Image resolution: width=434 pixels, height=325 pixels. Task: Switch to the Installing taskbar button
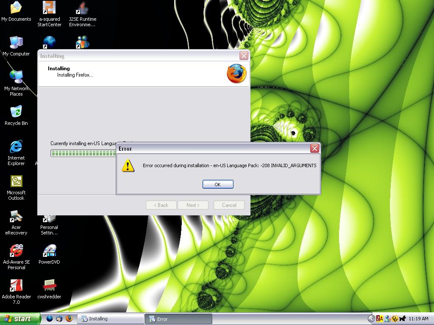111,319
